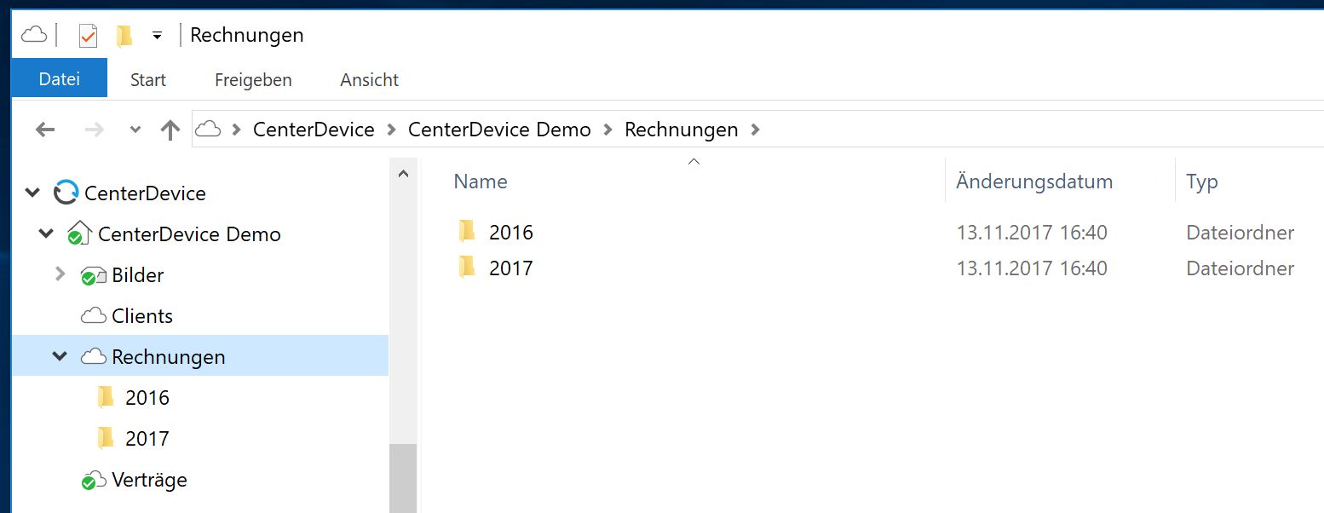Click Dateiordner type in the 2016 row
The width and height of the screenshot is (1324, 513).
click(1241, 233)
